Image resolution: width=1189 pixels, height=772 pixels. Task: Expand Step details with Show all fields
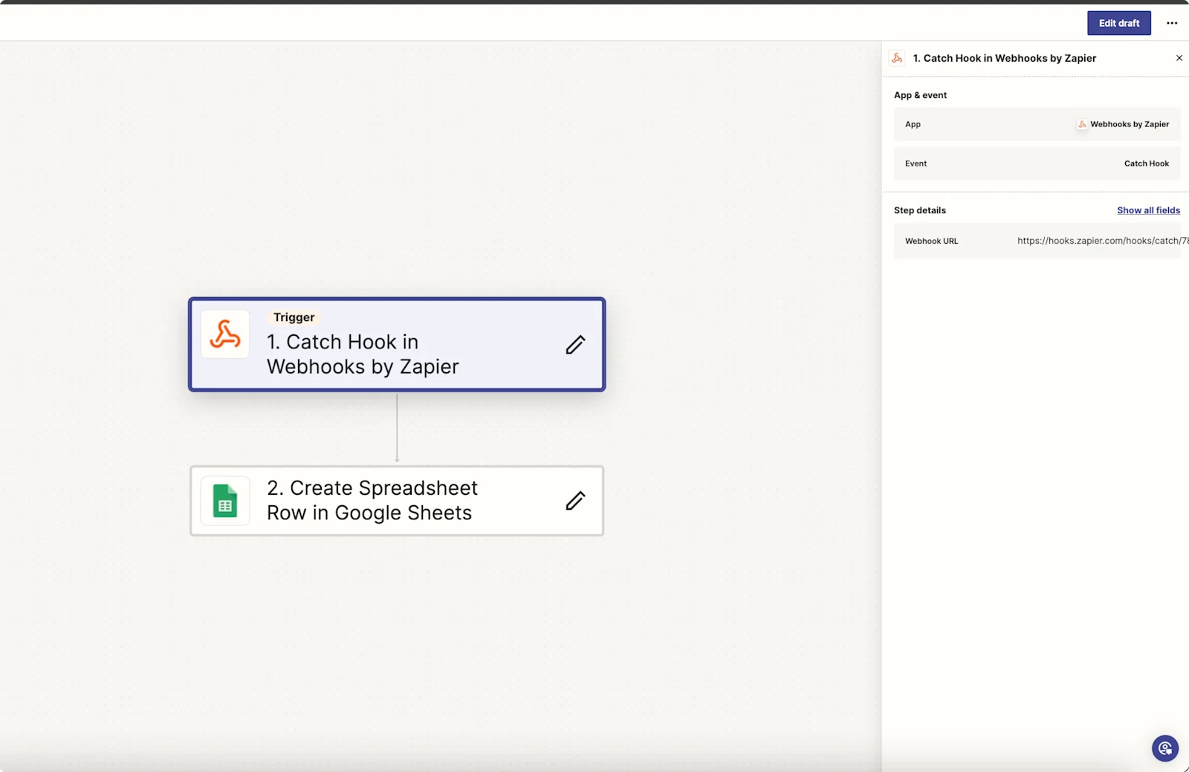coord(1148,210)
